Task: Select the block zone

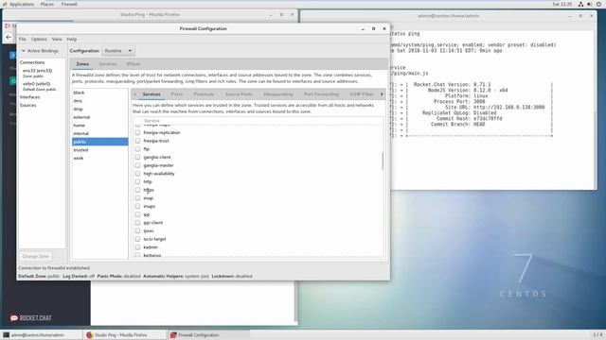Action: tap(99, 93)
